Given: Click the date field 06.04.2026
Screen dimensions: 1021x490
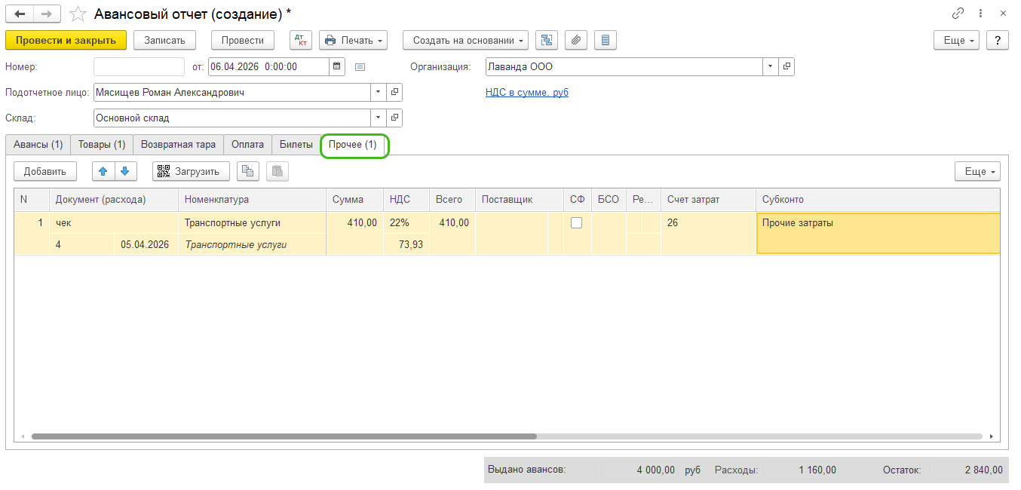Looking at the screenshot, I should click(x=268, y=66).
